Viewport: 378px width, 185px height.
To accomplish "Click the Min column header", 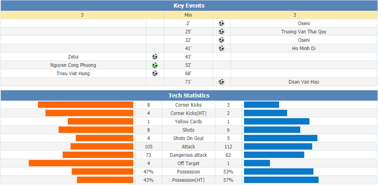I will [188, 15].
